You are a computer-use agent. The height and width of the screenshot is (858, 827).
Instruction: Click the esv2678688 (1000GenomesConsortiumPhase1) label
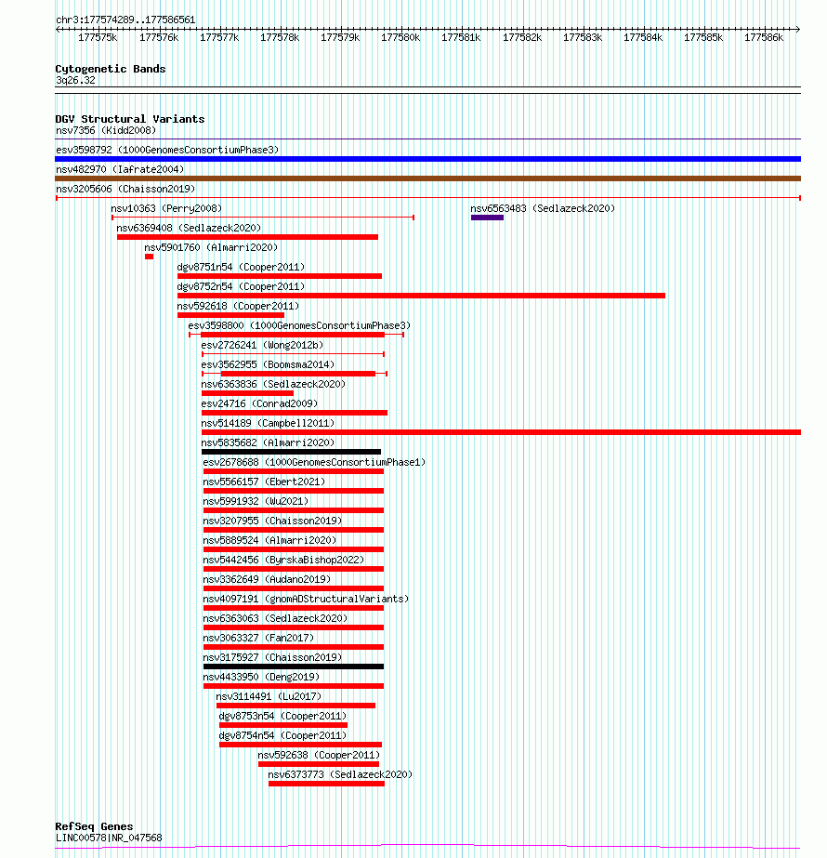314,462
